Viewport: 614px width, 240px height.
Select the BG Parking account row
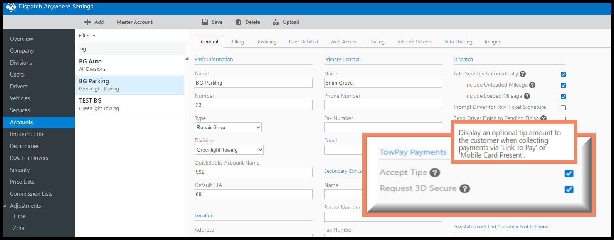(x=130, y=85)
